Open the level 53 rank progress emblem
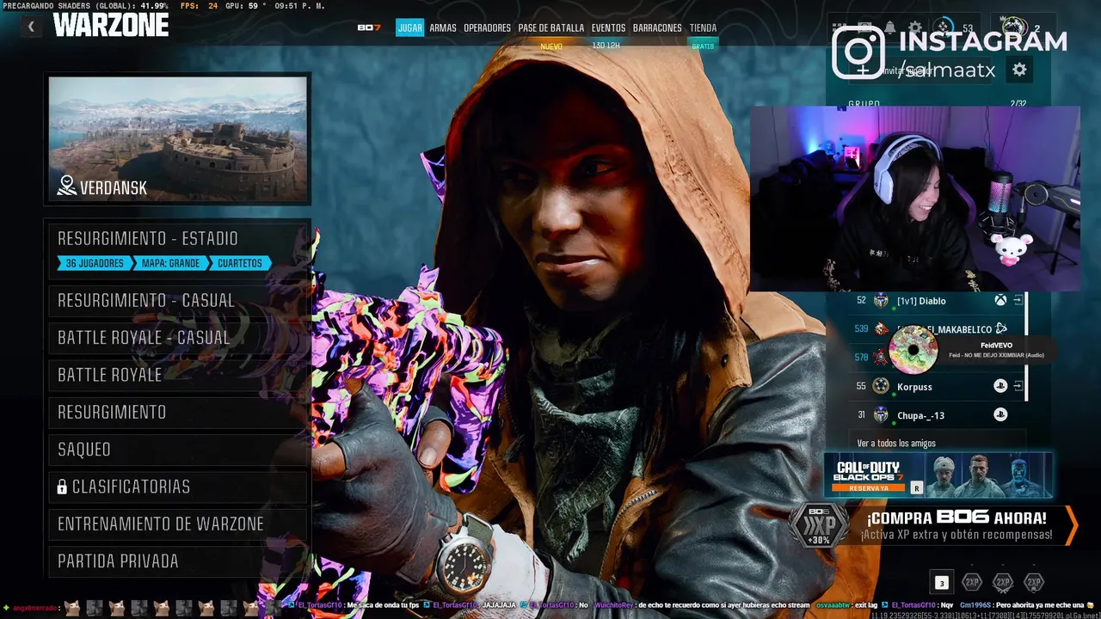 (x=944, y=28)
